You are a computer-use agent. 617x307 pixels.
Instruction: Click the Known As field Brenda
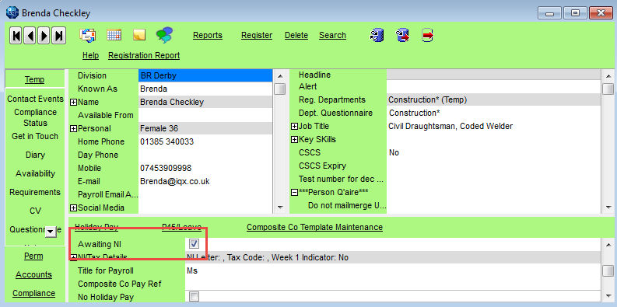(205, 89)
